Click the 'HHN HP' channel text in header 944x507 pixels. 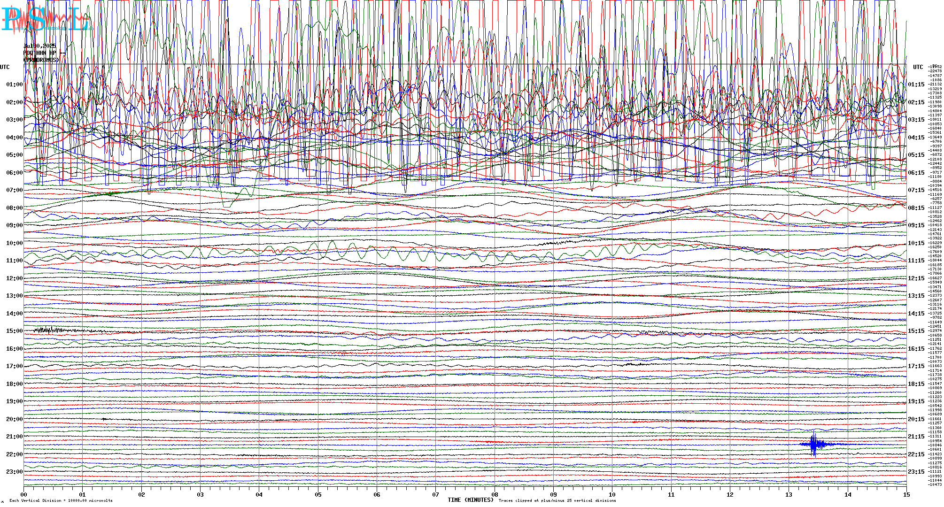click(x=46, y=53)
